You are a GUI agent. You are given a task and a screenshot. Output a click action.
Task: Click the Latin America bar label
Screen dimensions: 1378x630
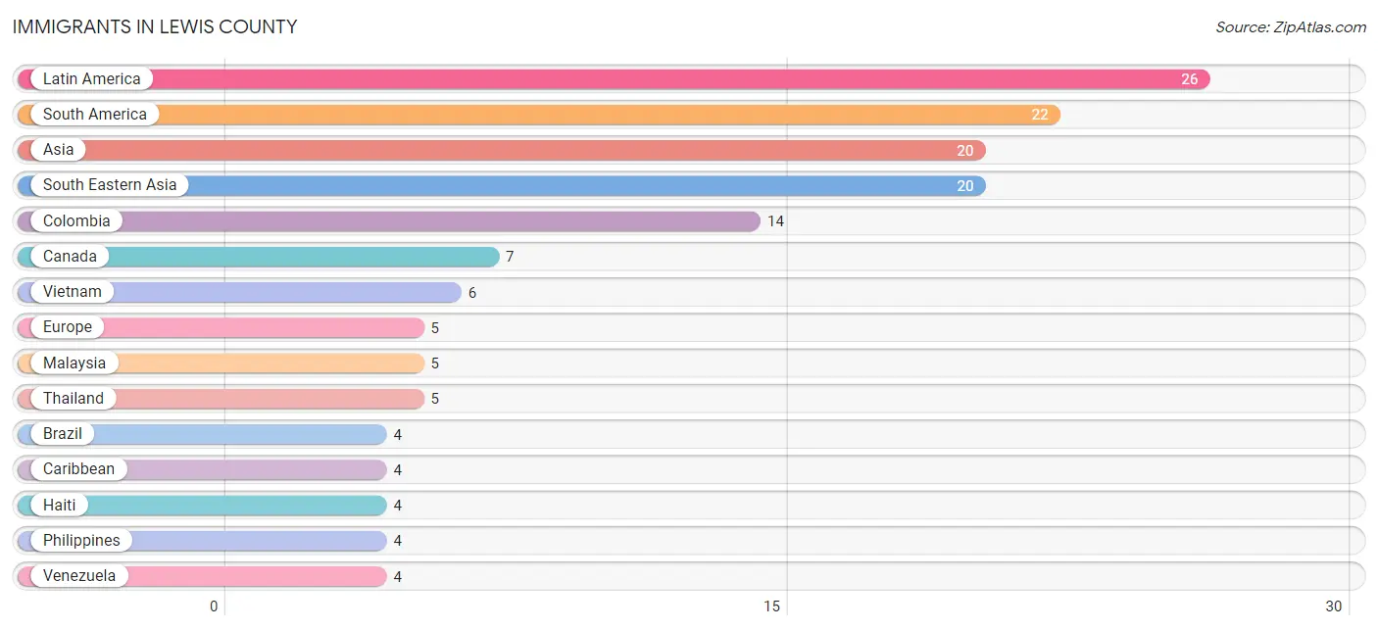point(91,78)
